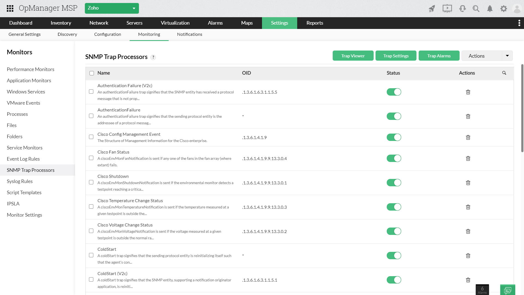The width and height of the screenshot is (524, 295).
Task: Open the Alarms main menu tab
Action: coord(215,23)
